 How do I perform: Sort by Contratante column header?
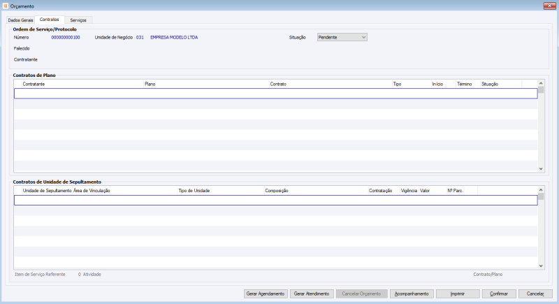(x=82, y=84)
